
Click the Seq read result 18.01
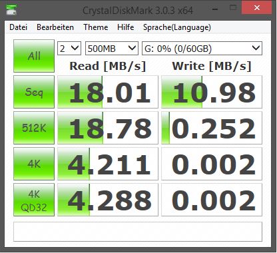click(108, 92)
